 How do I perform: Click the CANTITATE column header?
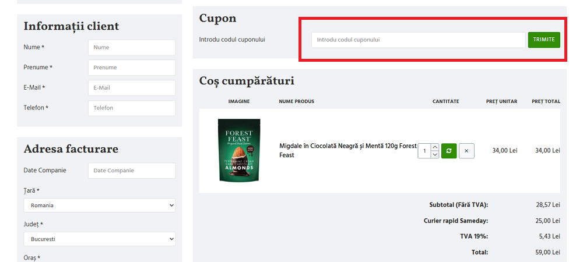445,101
